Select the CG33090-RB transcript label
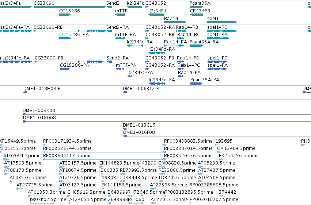 (x=48, y=27)
